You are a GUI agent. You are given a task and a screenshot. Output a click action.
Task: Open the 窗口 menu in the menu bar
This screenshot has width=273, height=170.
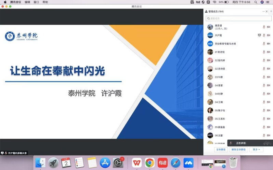click(36, 2)
